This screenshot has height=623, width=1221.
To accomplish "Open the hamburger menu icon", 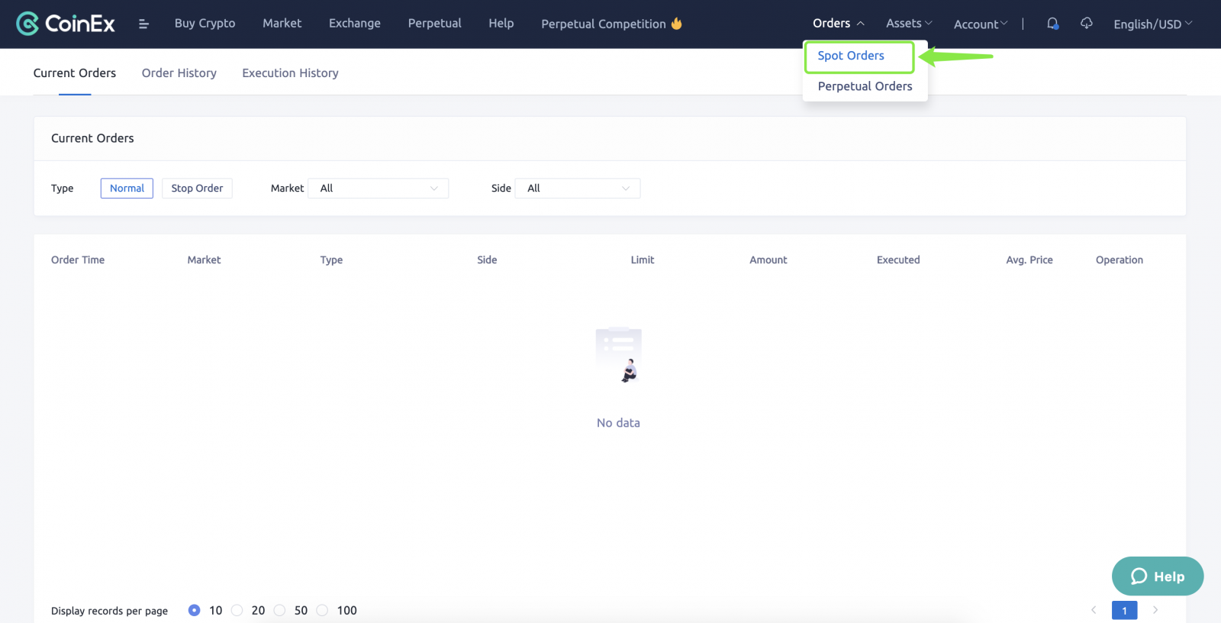I will (x=143, y=24).
